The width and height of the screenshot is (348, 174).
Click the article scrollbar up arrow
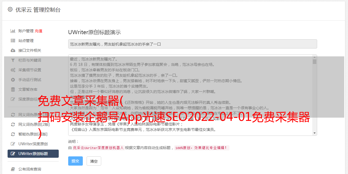pyautogui.click(x=314, y=57)
